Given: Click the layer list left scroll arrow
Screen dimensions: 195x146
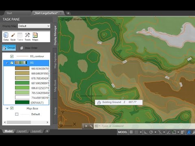Looking at the screenshot, I should 5,122.
